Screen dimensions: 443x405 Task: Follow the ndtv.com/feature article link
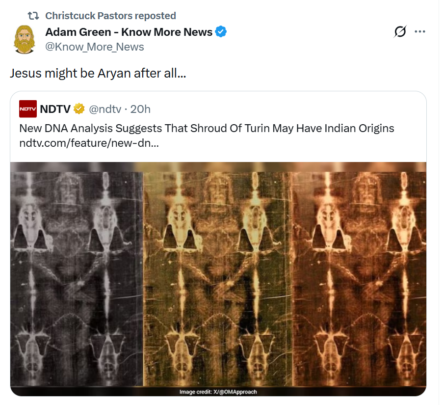pos(89,144)
